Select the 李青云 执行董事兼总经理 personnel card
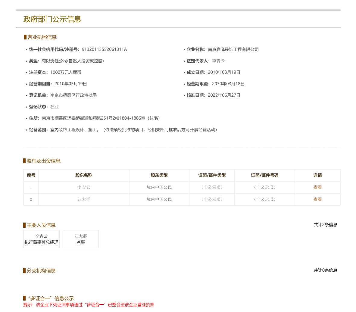 click(x=42, y=239)
